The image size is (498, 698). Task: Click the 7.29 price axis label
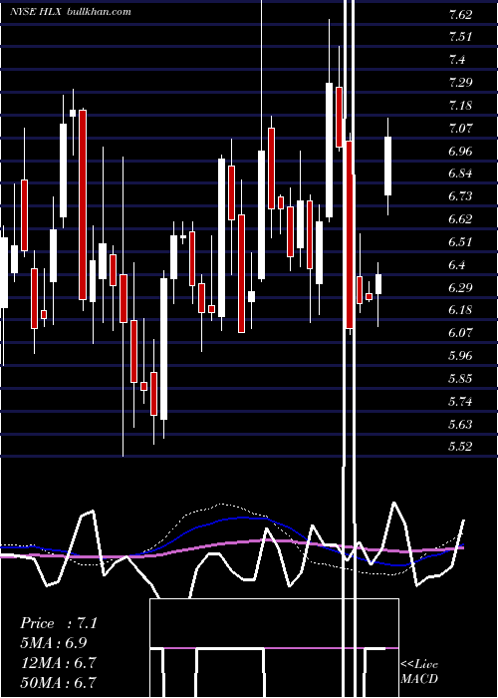click(460, 83)
